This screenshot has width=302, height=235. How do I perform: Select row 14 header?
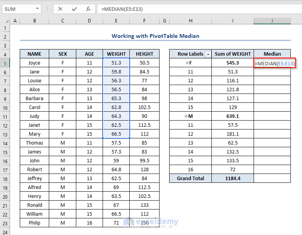click(x=5, y=143)
